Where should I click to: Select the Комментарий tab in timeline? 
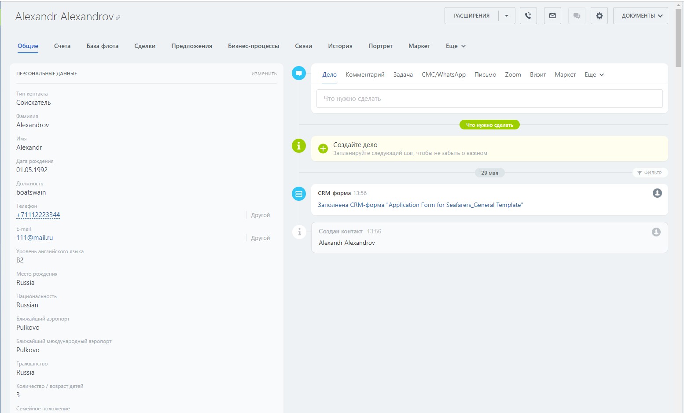365,75
